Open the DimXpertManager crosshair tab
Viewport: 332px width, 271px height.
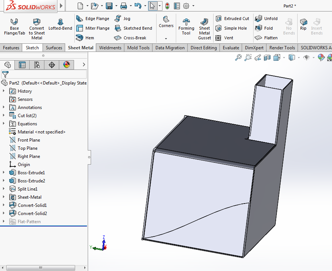(52, 65)
